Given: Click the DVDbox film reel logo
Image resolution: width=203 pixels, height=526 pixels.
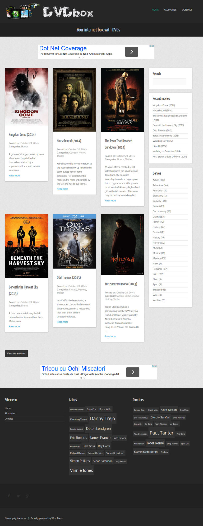Looking at the screenshot, I should pos(22,11).
